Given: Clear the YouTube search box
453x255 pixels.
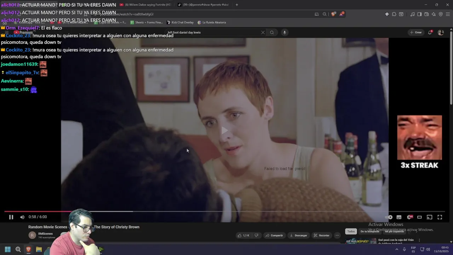Looking at the screenshot, I should coord(263,33).
